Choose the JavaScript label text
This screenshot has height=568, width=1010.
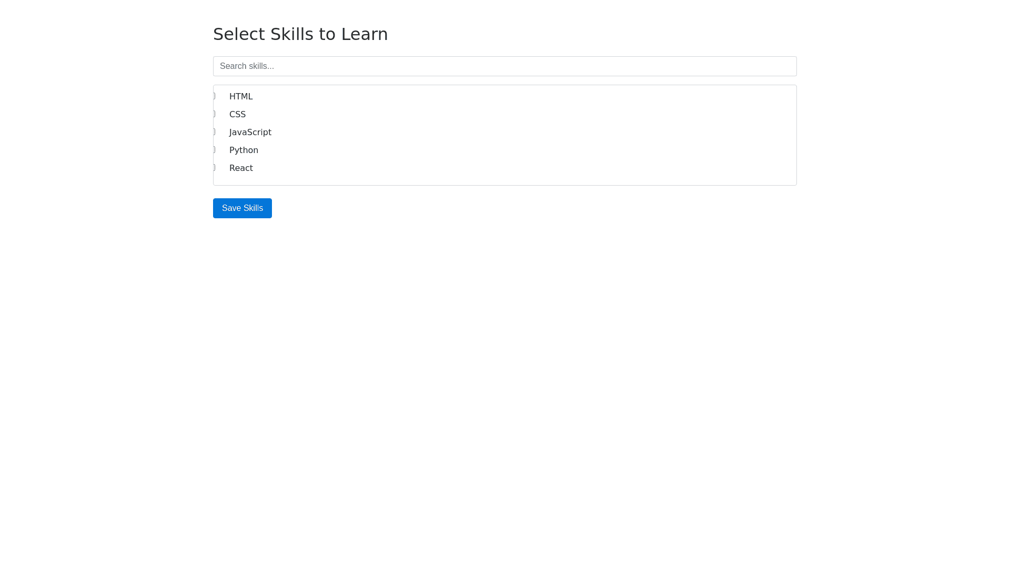[250, 133]
